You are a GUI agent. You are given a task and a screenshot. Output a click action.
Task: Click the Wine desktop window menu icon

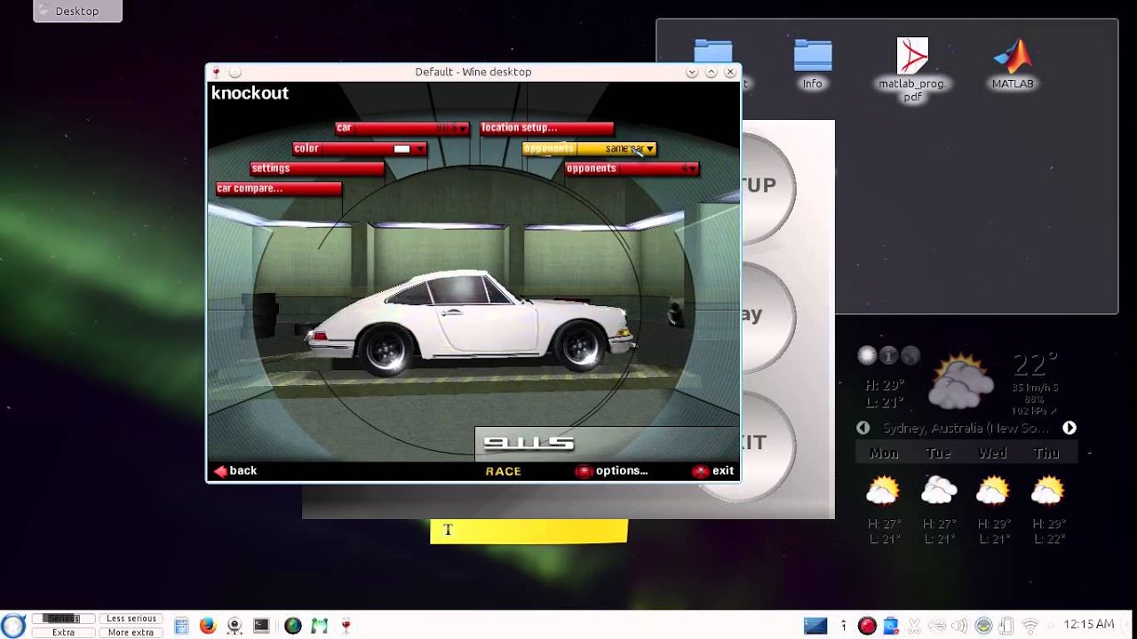(x=217, y=72)
